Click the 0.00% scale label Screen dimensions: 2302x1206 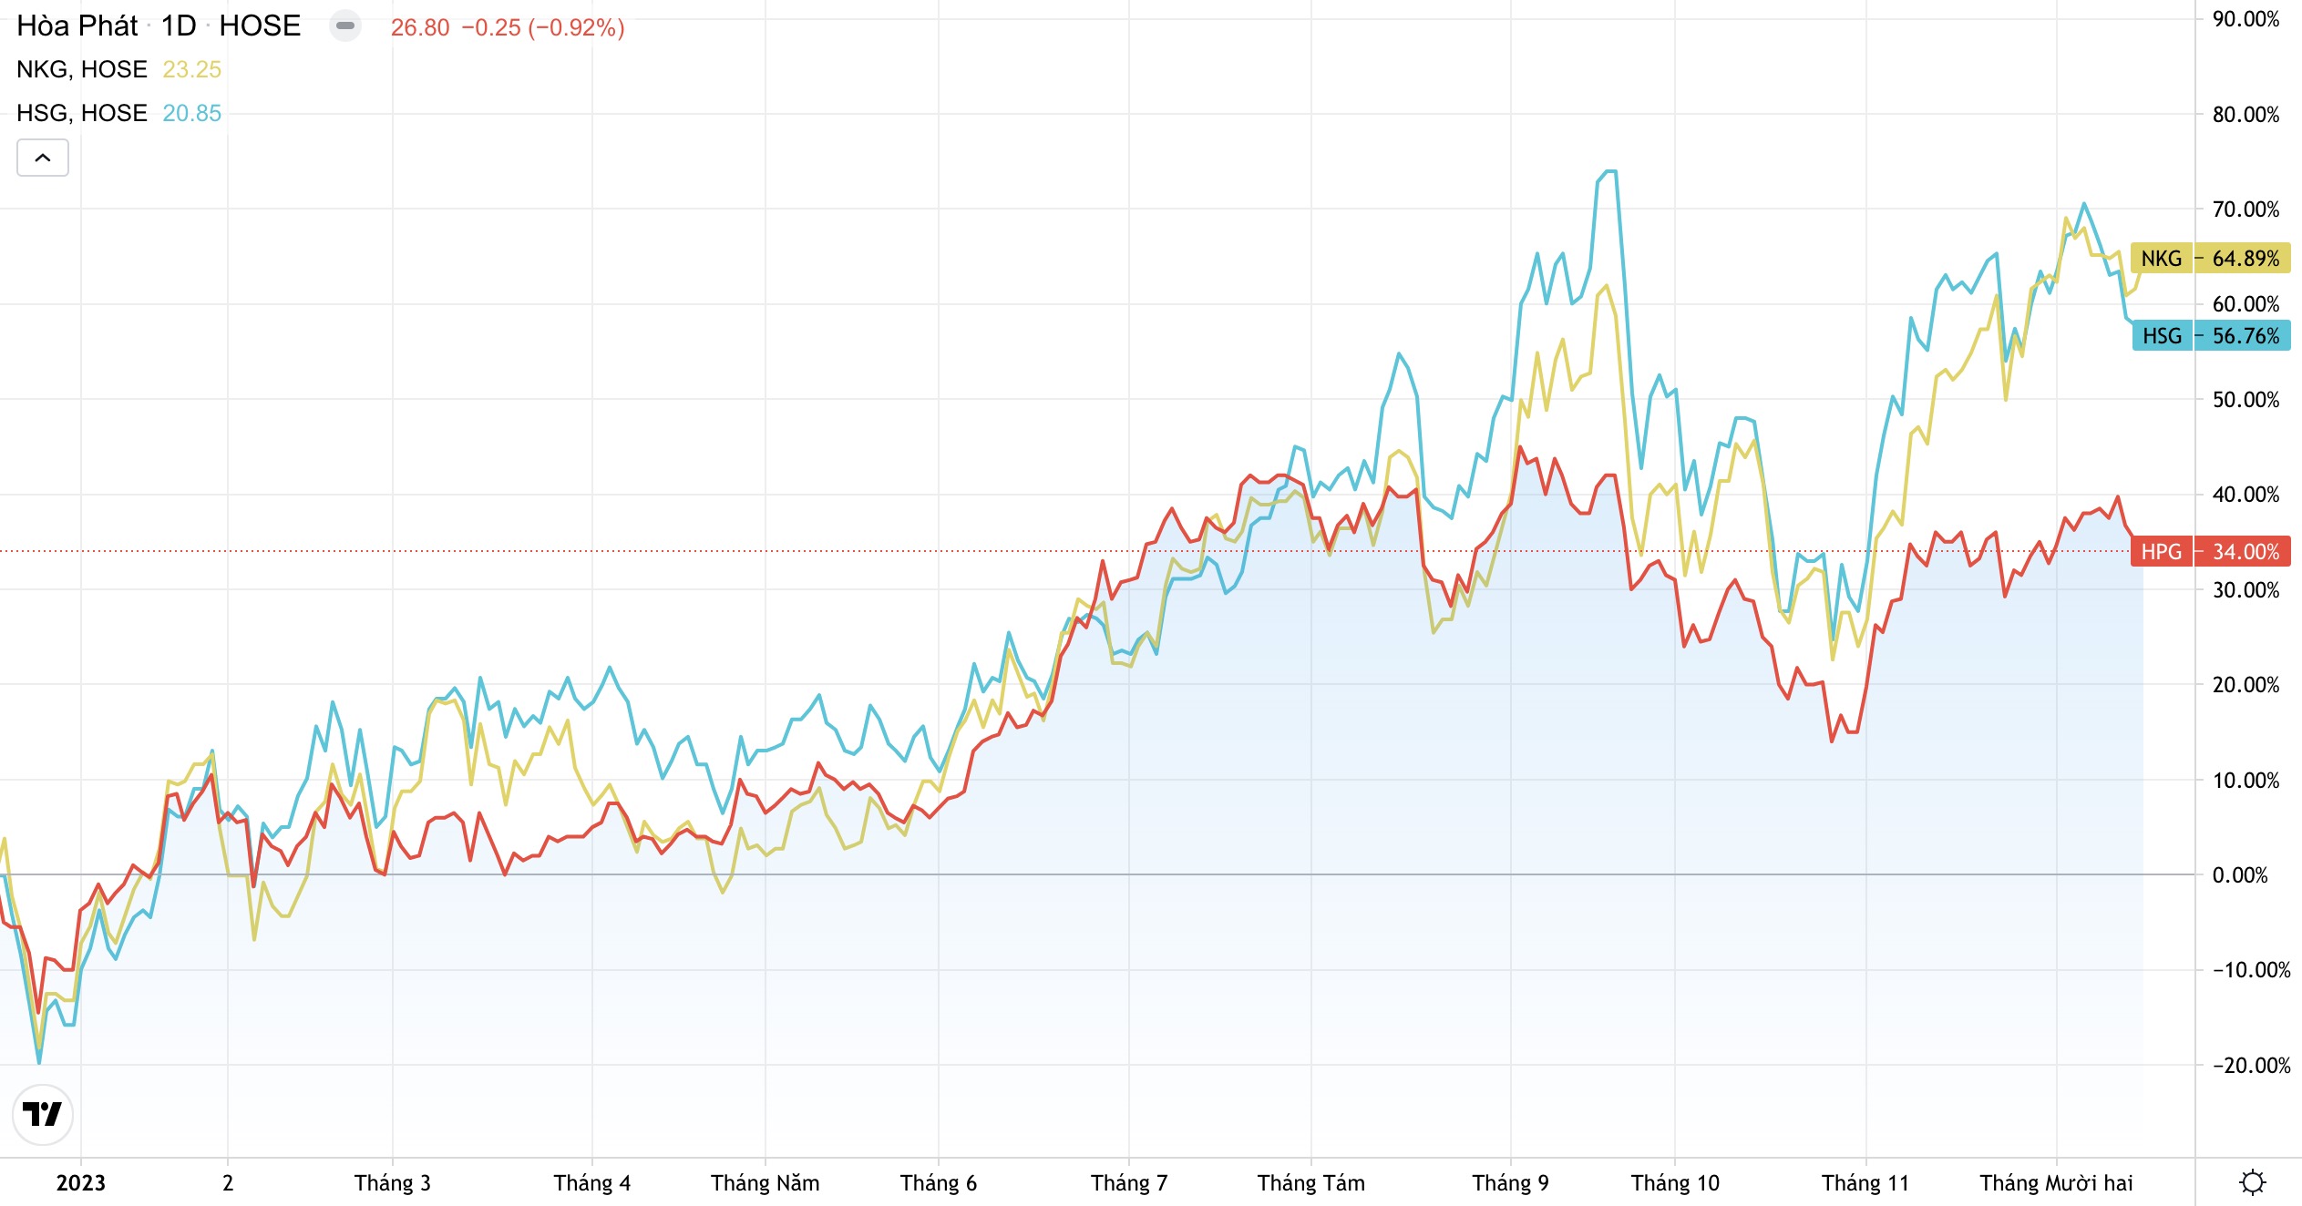click(2240, 875)
